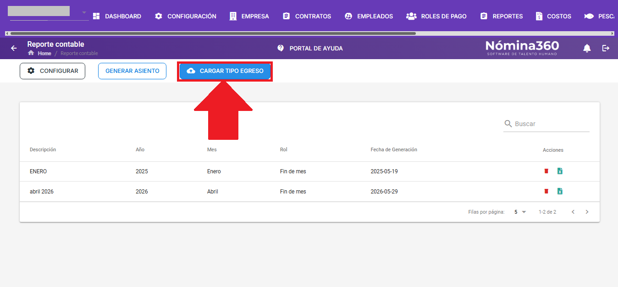Click the home icon in breadcrumb
The image size is (618, 287).
[31, 53]
